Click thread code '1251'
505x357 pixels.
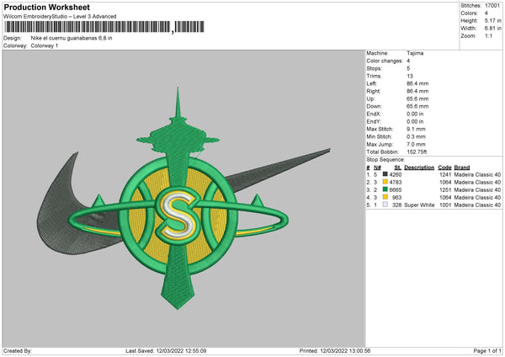click(x=445, y=189)
